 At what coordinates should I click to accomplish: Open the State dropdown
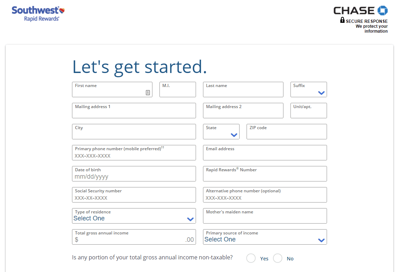(x=221, y=132)
